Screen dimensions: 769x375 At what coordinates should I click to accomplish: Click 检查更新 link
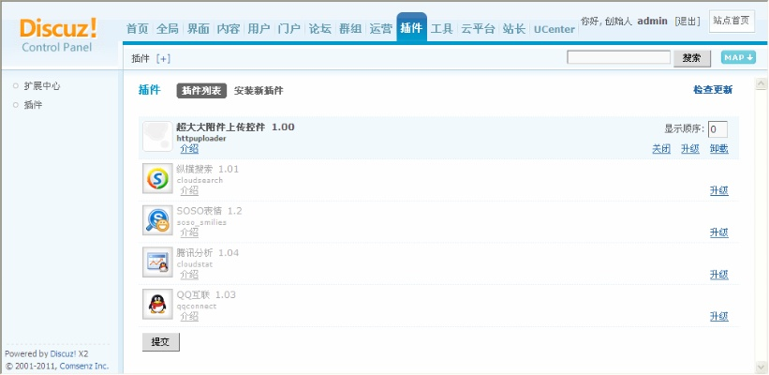712,90
